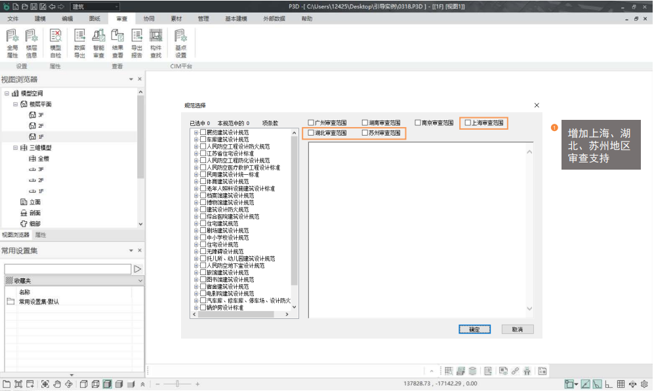Switch to the 建模 ribbon tab
Image resolution: width=654 pixels, height=391 pixels.
point(40,19)
